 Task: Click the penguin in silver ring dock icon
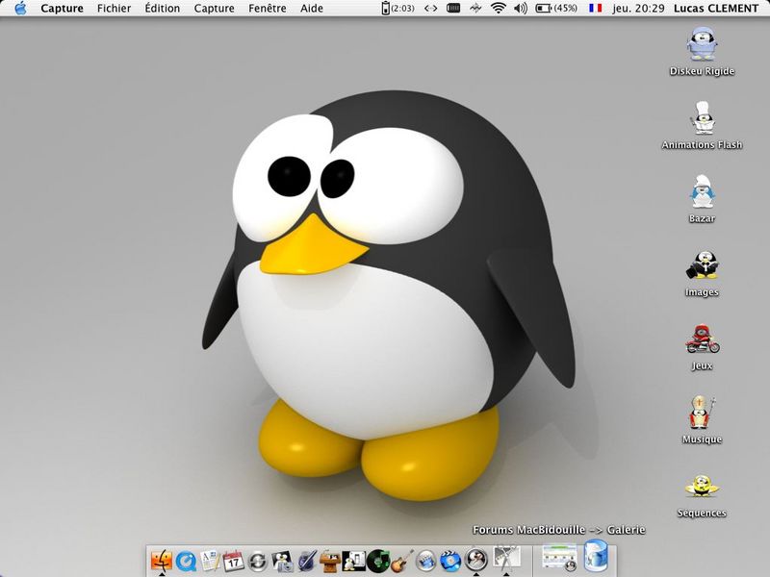pyautogui.click(x=475, y=560)
